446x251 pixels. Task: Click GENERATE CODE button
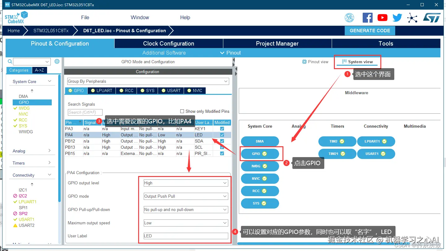click(370, 31)
